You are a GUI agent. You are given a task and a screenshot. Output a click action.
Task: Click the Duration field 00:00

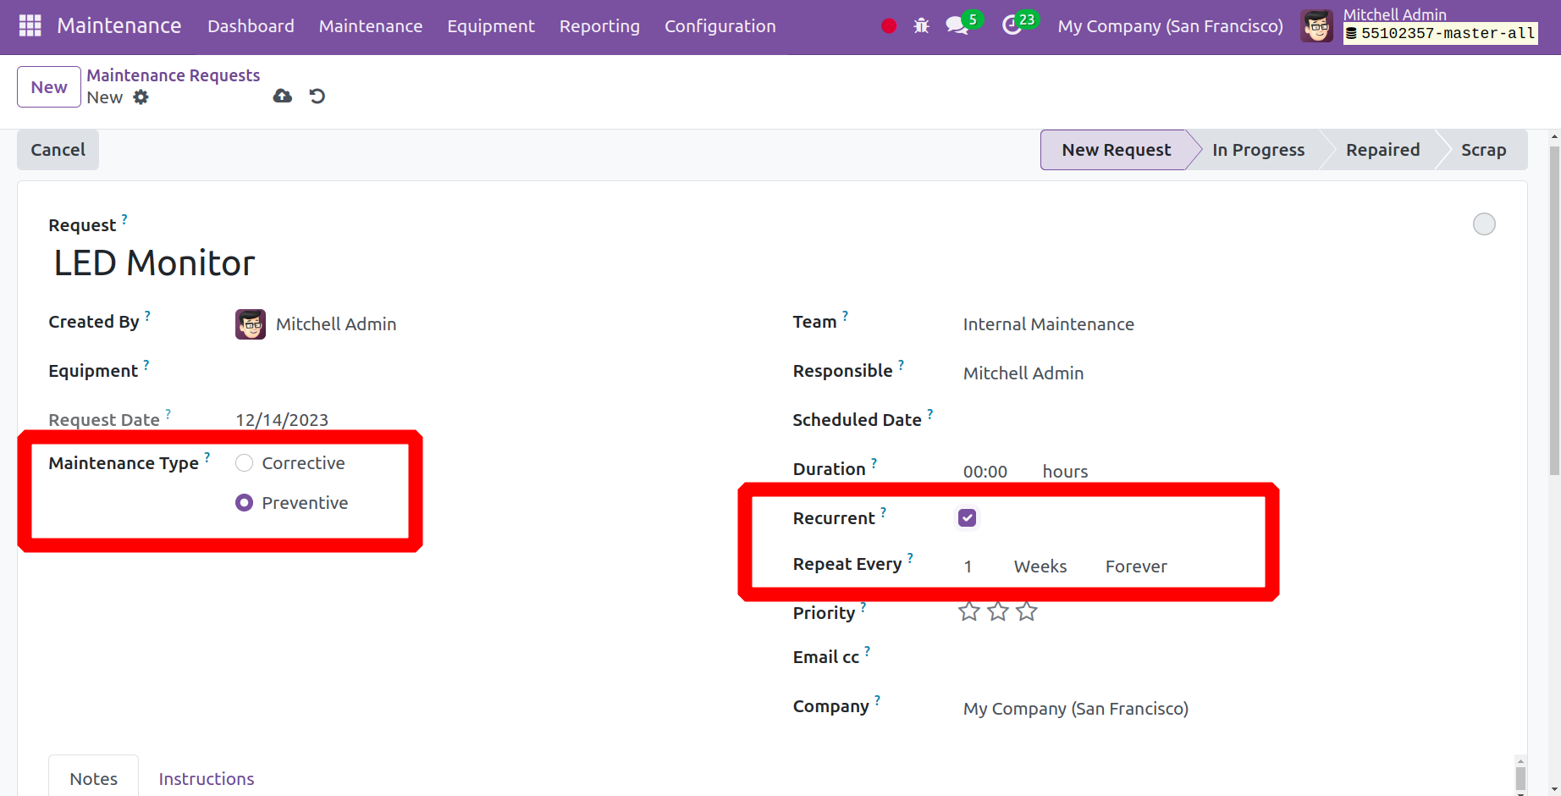(985, 472)
